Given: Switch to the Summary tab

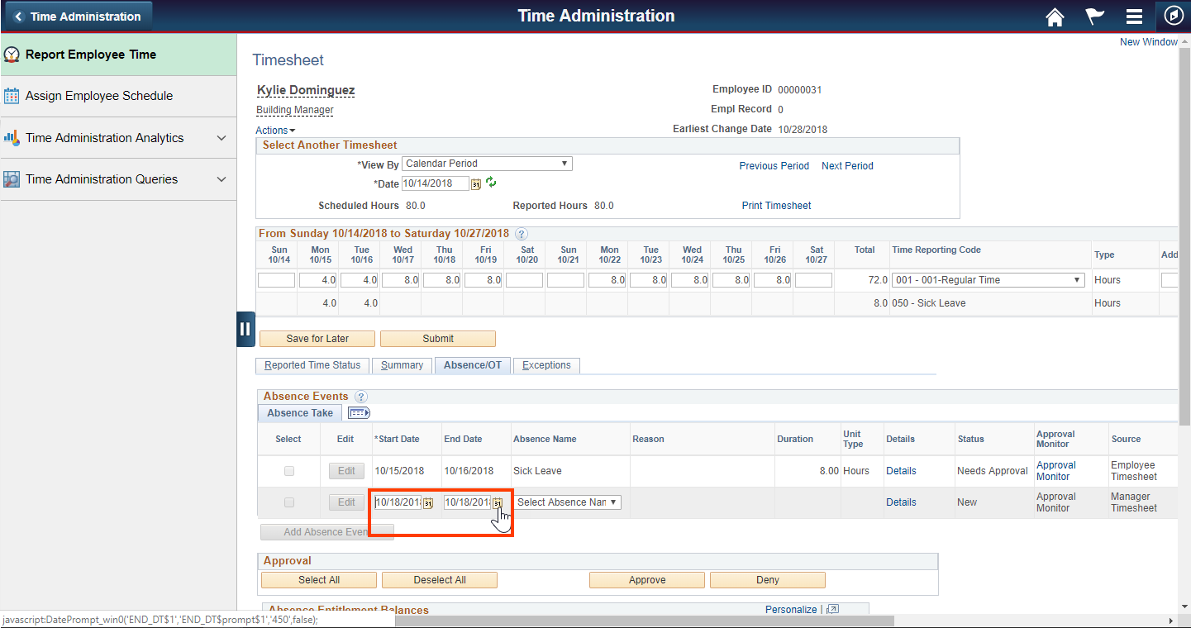Looking at the screenshot, I should [402, 364].
